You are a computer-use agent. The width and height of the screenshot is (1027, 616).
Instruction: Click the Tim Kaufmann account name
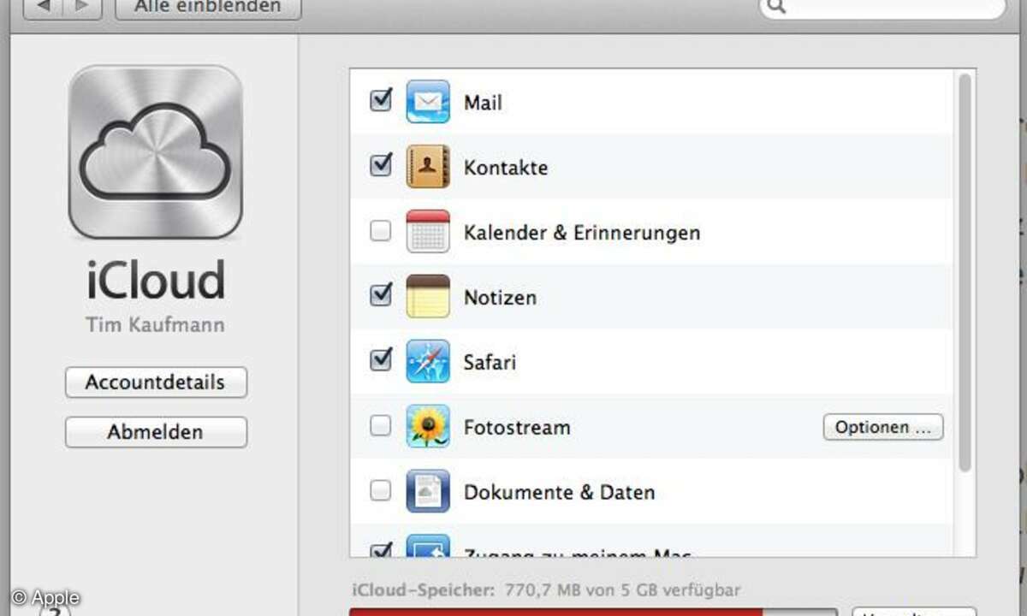[156, 325]
